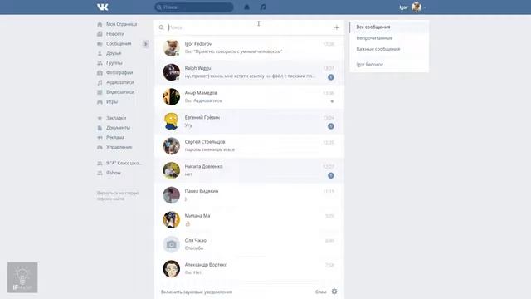The width and height of the screenshot is (531, 299).
Task: Open Igor Fedorov chat in right panel
Action: (389, 65)
